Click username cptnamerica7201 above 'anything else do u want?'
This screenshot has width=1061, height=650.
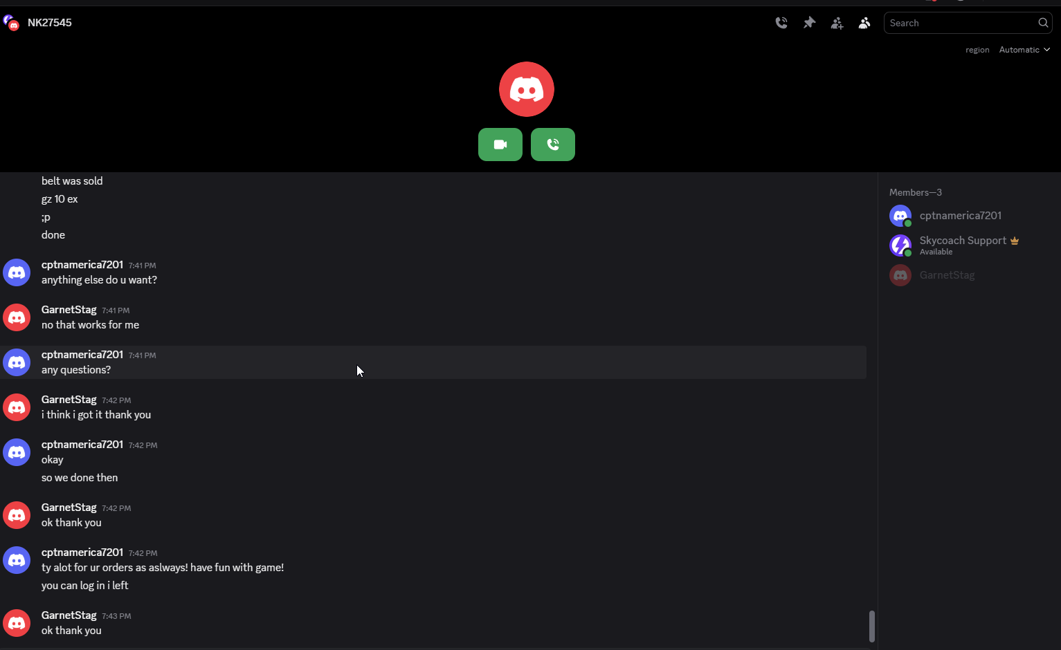(82, 265)
